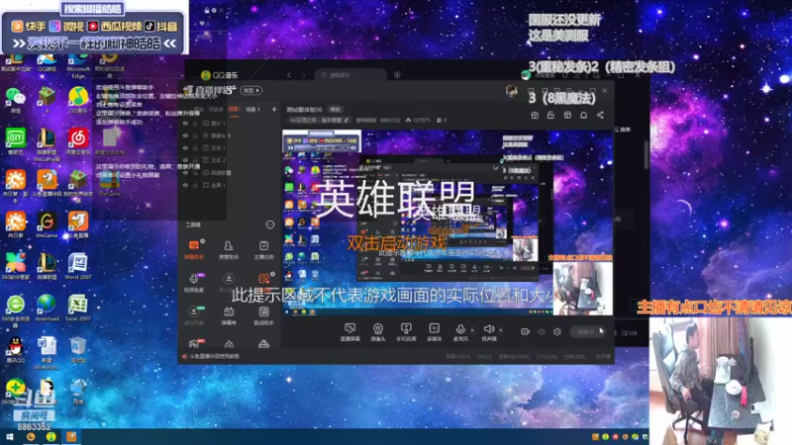Edit the stream category with pencil icon

(346, 120)
